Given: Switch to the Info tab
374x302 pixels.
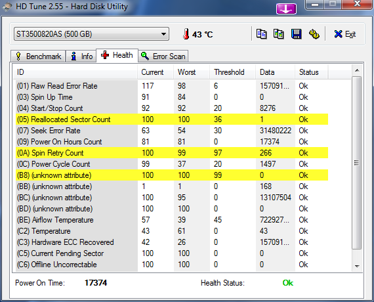Looking at the screenshot, I should (81, 56).
